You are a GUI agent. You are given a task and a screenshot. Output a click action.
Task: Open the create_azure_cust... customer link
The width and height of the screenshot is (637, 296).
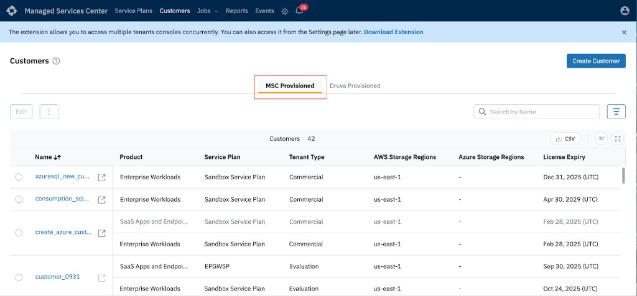click(x=63, y=232)
